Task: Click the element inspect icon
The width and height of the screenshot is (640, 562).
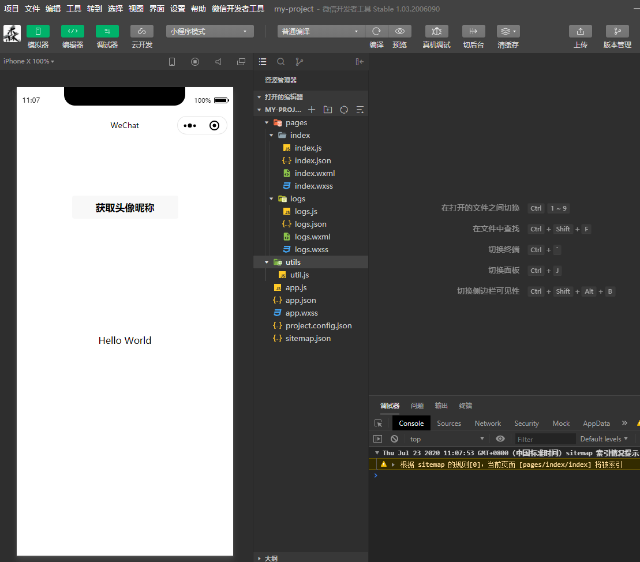Action: pyautogui.click(x=379, y=424)
